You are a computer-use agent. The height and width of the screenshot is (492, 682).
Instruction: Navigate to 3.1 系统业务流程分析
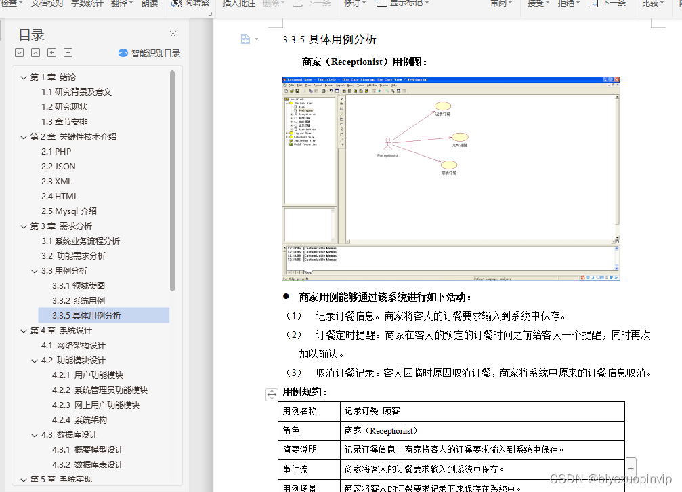point(81,241)
